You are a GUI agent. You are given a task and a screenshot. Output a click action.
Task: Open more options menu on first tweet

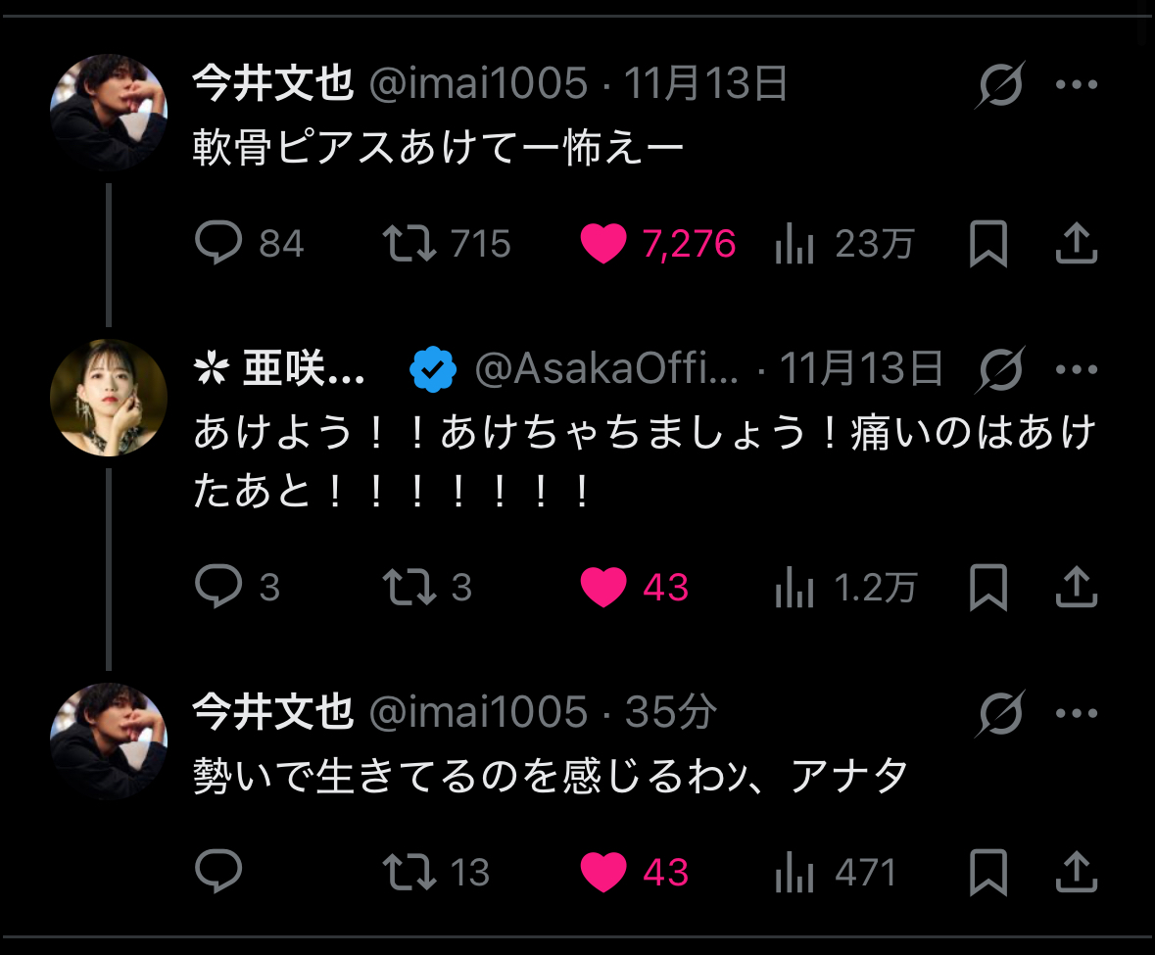pyautogui.click(x=1077, y=84)
